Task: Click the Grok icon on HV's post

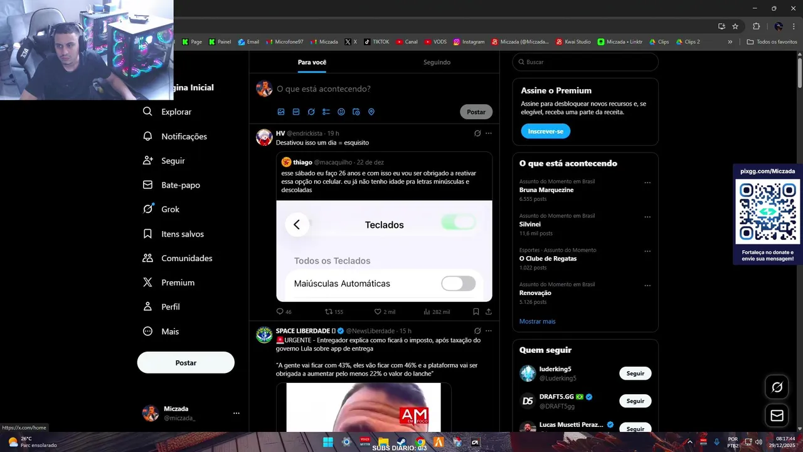Action: (477, 133)
